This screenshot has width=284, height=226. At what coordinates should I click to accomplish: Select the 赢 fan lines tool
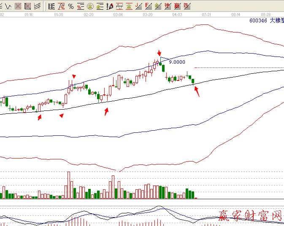177,6
